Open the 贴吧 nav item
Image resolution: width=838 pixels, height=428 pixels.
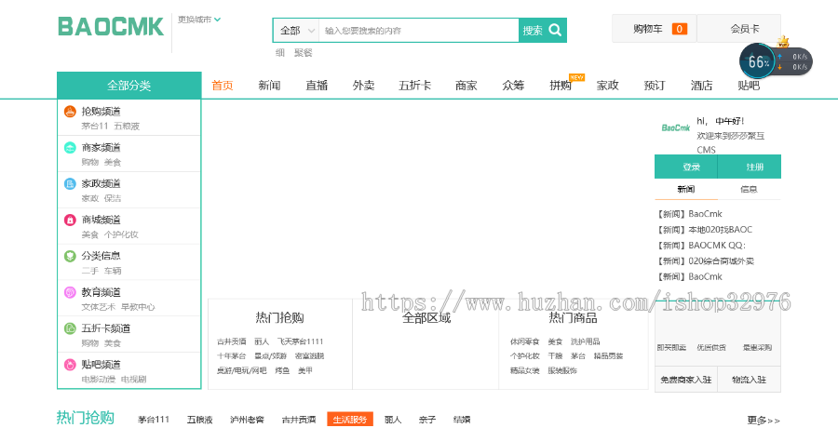[x=749, y=86]
